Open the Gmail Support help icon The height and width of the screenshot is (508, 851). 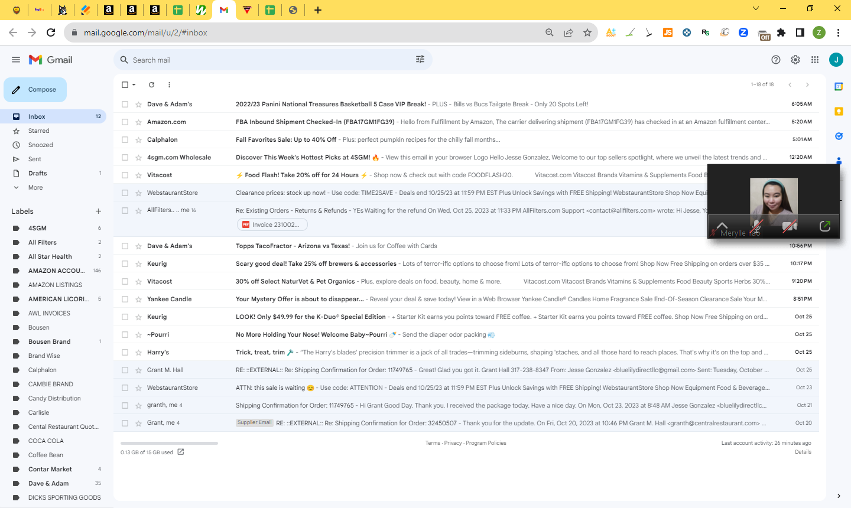[776, 60]
